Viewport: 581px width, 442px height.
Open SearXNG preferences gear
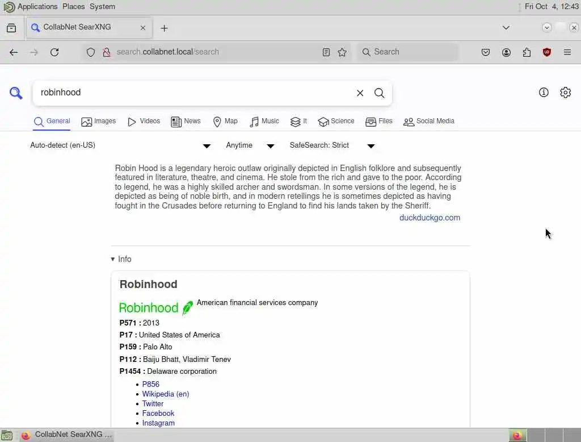566,93
